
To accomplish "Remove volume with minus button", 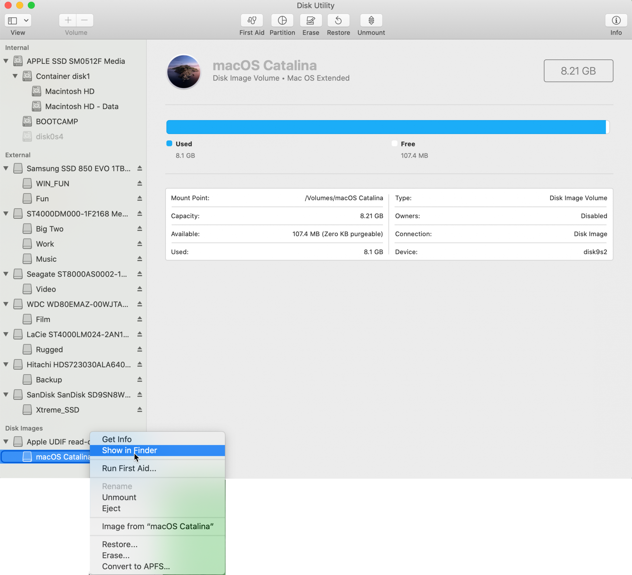I will [84, 21].
